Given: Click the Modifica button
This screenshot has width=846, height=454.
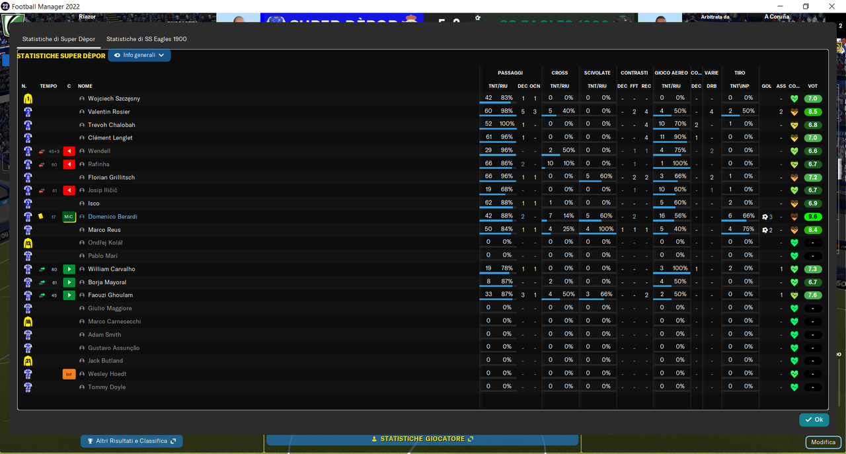Looking at the screenshot, I should tap(824, 442).
